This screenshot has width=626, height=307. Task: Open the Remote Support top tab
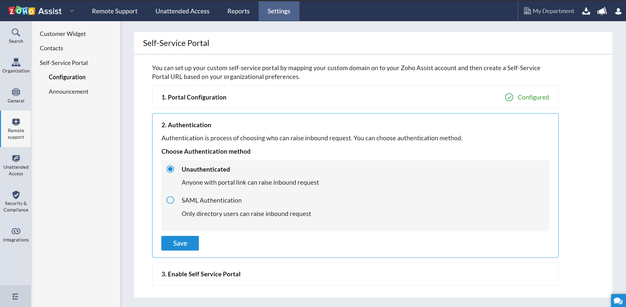click(x=114, y=11)
